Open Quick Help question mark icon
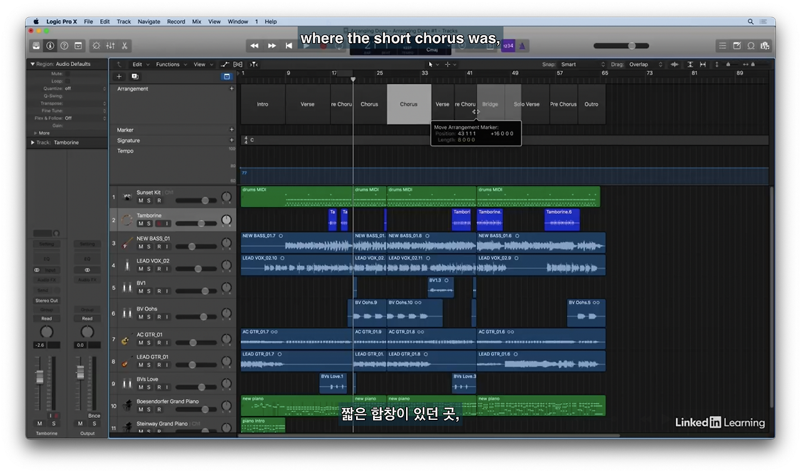This screenshot has height=473, width=801. tap(64, 46)
